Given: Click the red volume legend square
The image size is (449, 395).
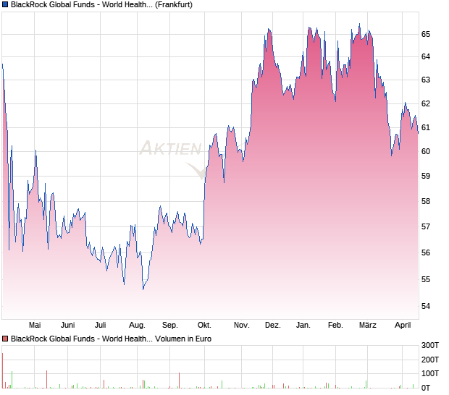Looking at the screenshot, I should point(5,339).
